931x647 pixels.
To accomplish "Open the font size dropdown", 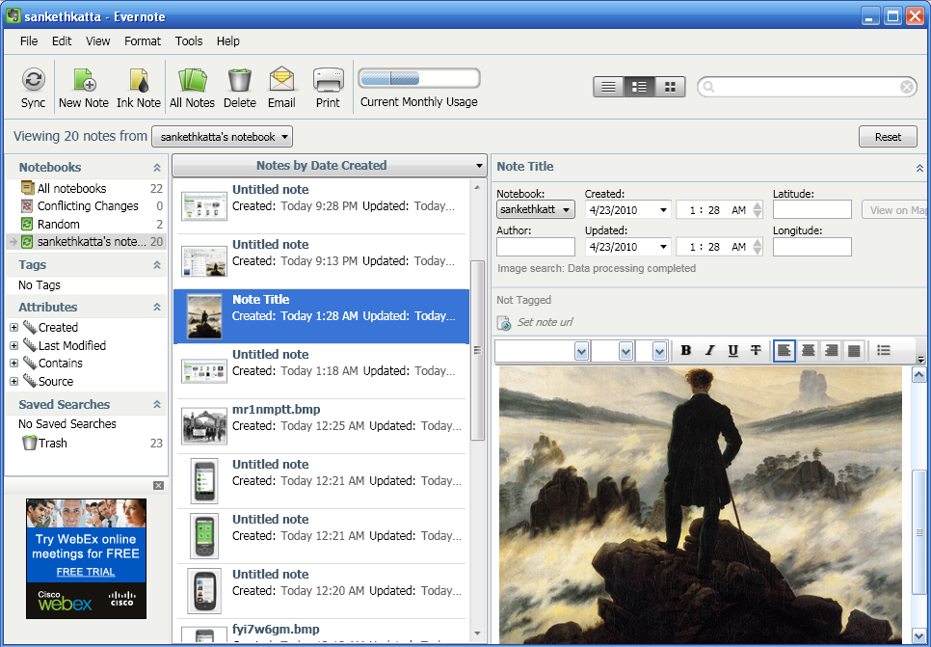I will (x=625, y=351).
